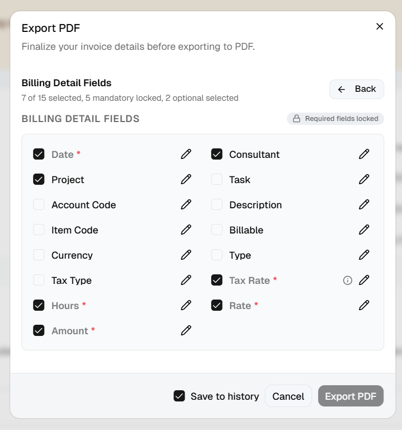Uncheck the Project field checkbox
The image size is (402, 430).
tap(39, 179)
